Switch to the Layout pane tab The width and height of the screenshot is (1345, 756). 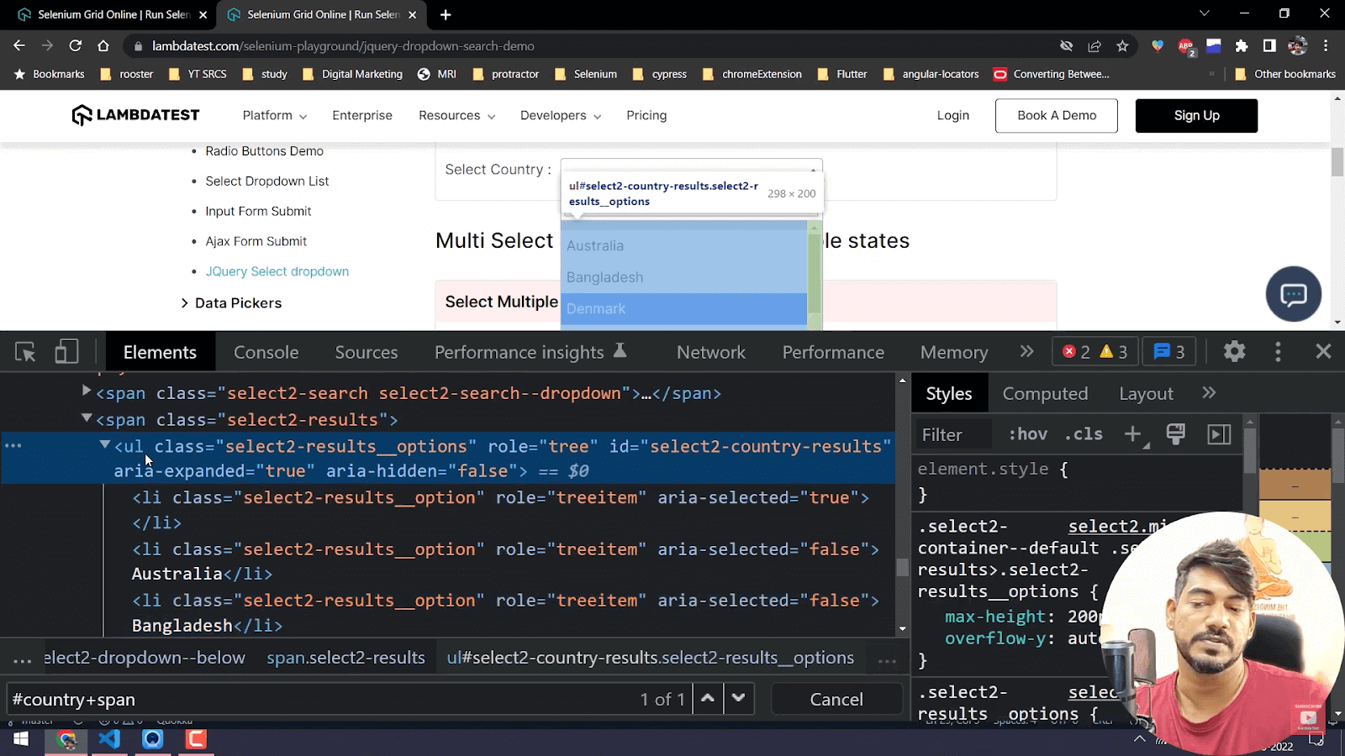click(x=1146, y=393)
